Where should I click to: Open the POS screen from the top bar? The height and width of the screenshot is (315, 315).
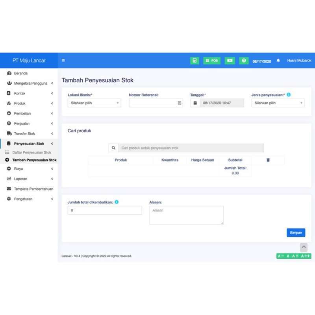click(212, 60)
